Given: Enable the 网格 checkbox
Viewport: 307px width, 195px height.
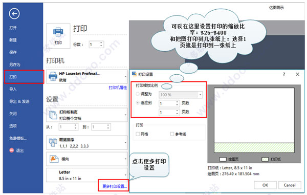Looking at the screenshot, I should pos(138,134).
